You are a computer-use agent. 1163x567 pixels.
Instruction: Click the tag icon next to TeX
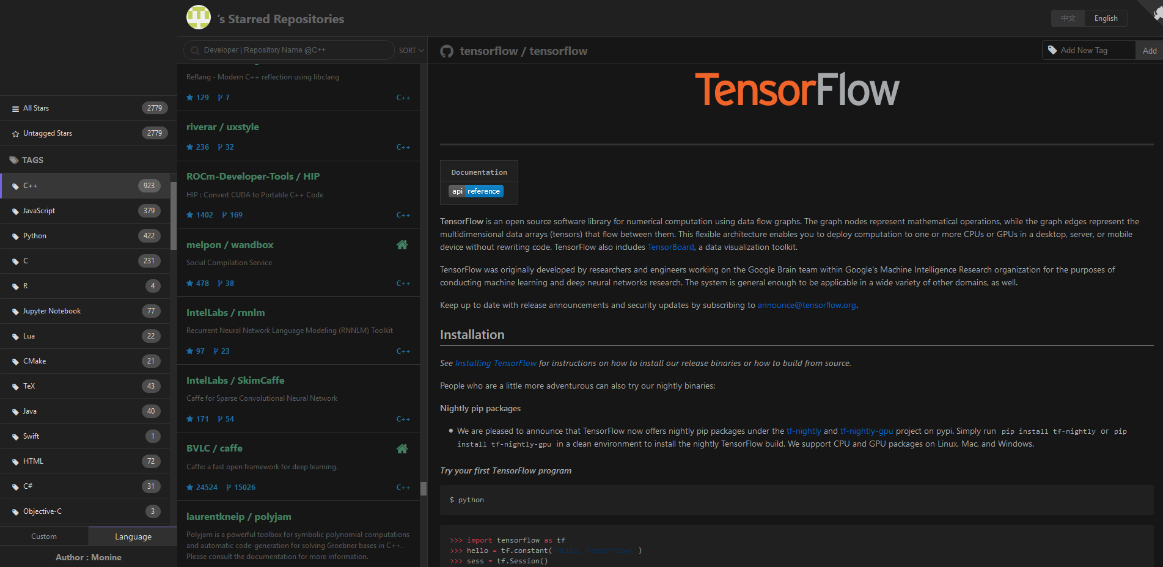click(15, 387)
